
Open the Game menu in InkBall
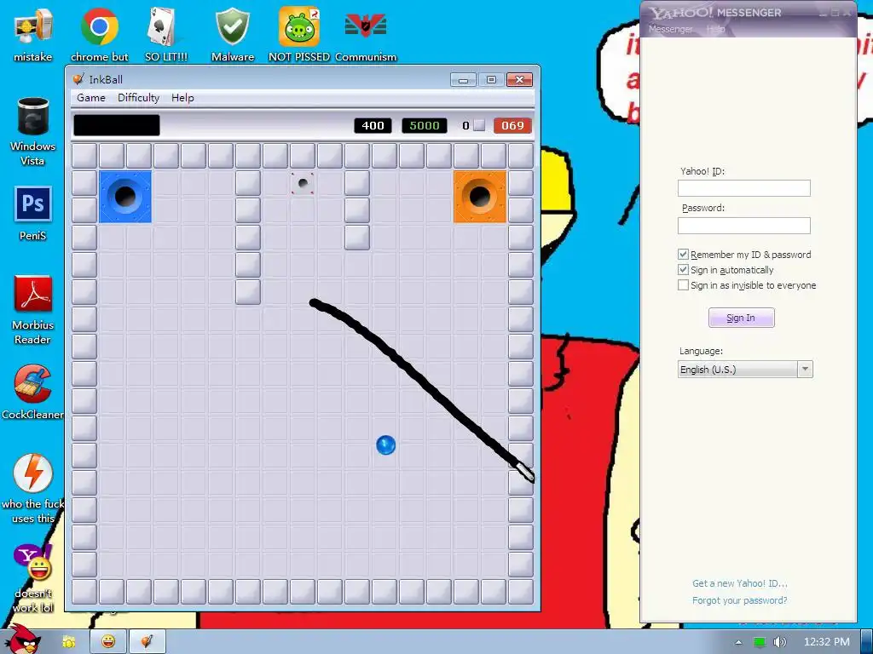[x=90, y=98]
